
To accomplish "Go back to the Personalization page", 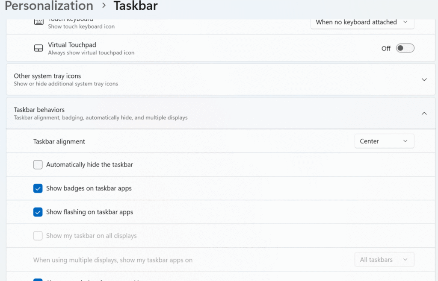I will coord(48,6).
